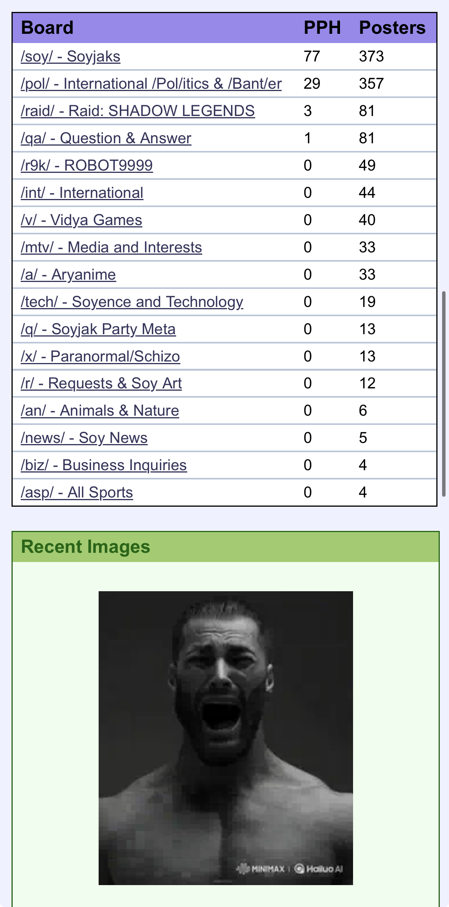Image resolution: width=449 pixels, height=907 pixels.
Task: Click the page's vertical scrollbar thumb
Action: (444, 394)
